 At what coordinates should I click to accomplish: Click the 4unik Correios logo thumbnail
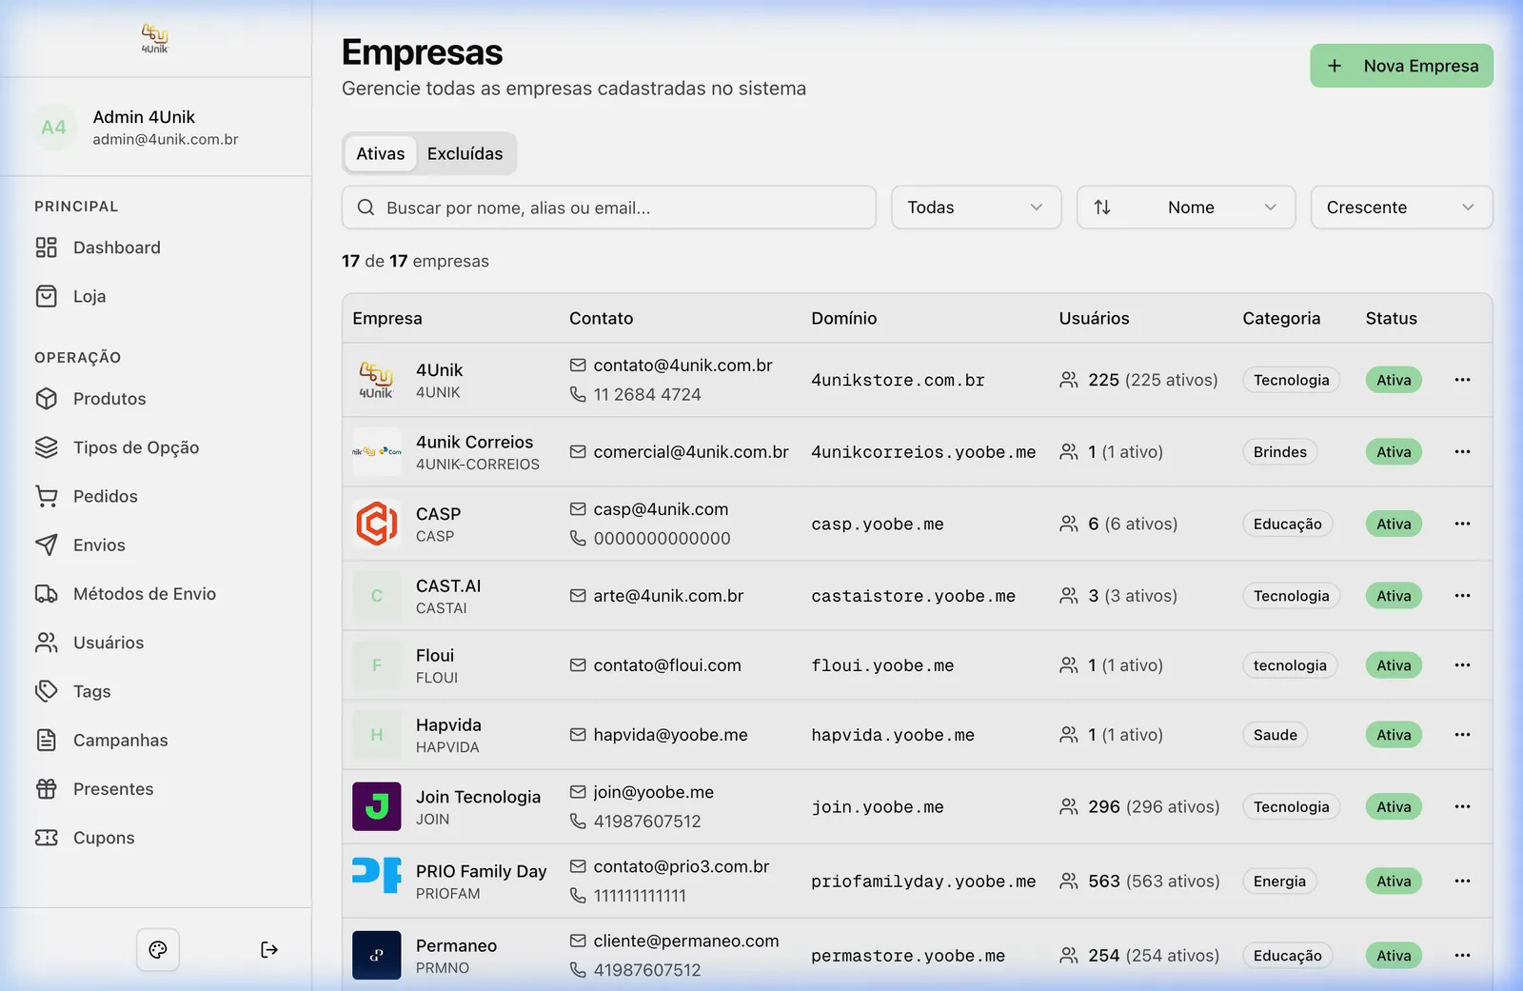(x=377, y=452)
